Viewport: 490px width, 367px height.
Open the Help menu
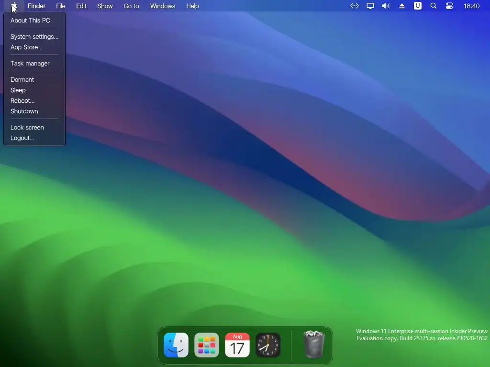tap(192, 6)
